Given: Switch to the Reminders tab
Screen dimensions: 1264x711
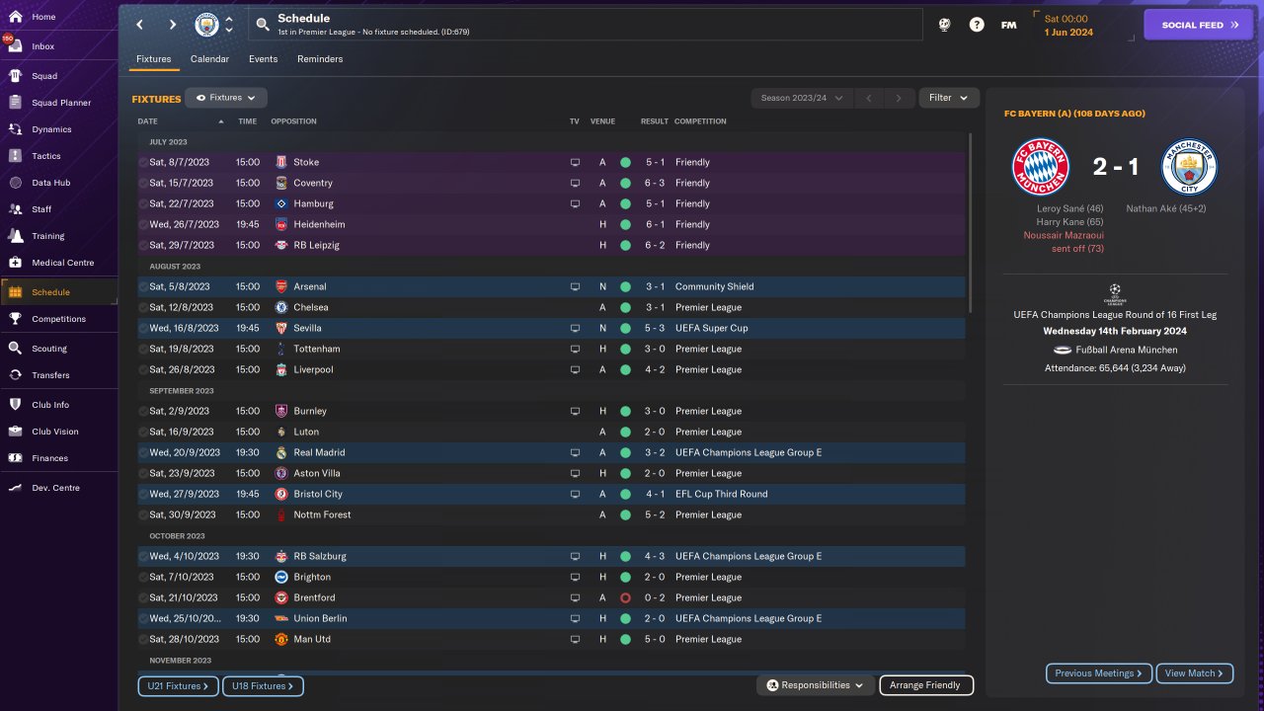Looking at the screenshot, I should click(x=320, y=59).
